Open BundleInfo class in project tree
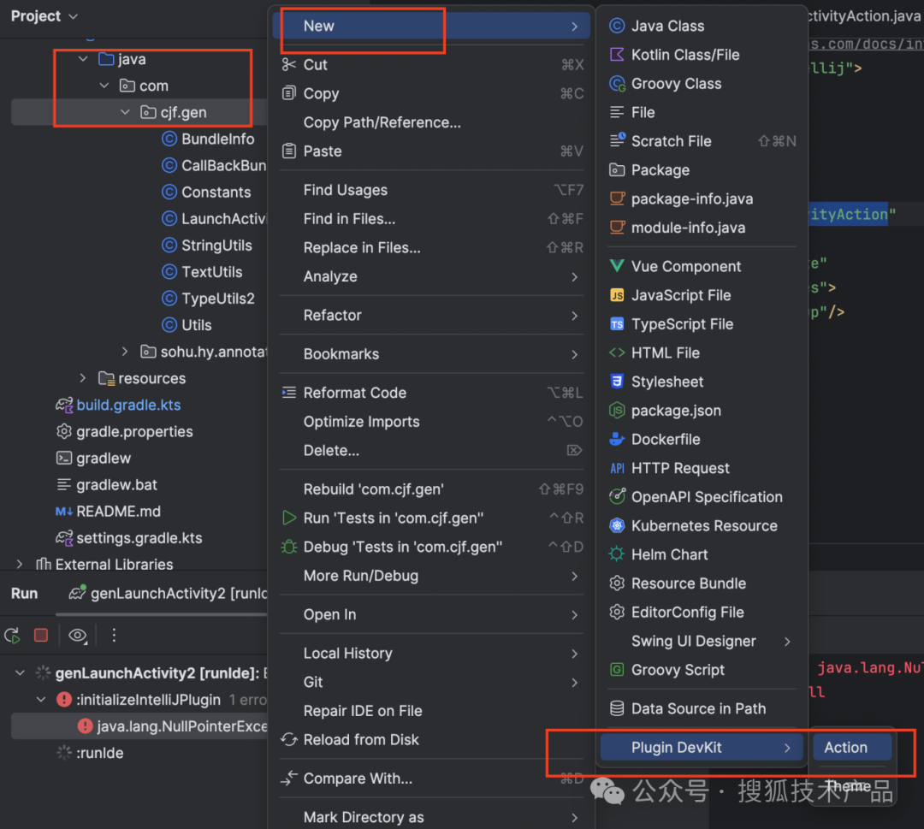The width and height of the screenshot is (924, 829). coord(217,139)
